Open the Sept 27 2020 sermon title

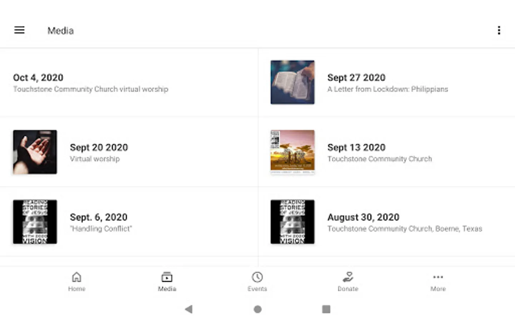click(x=356, y=78)
